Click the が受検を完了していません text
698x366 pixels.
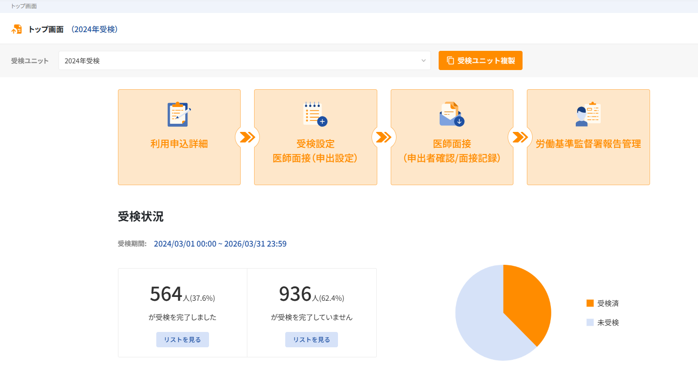click(x=312, y=317)
